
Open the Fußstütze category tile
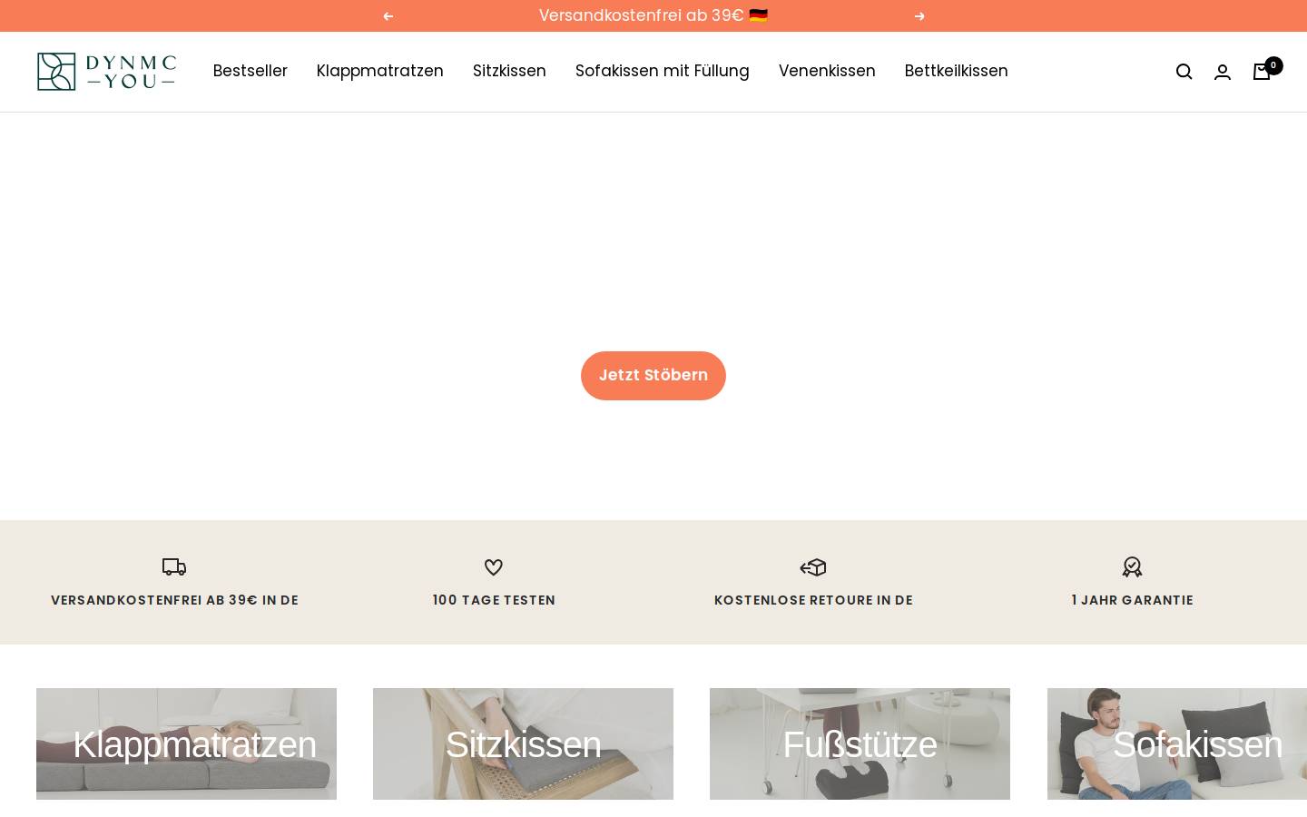[860, 744]
